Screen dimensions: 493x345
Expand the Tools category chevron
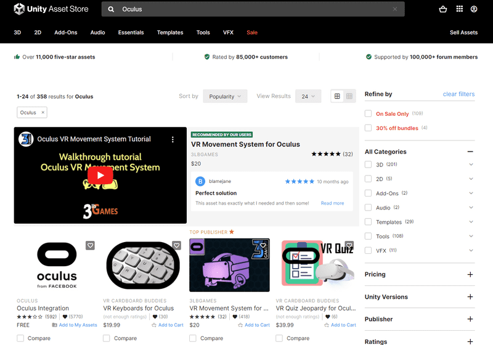pos(471,236)
